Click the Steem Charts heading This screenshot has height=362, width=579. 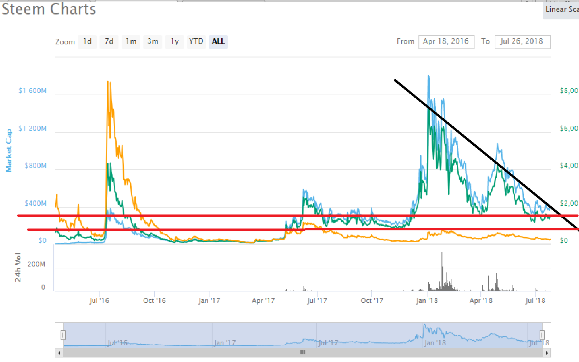click(x=49, y=9)
